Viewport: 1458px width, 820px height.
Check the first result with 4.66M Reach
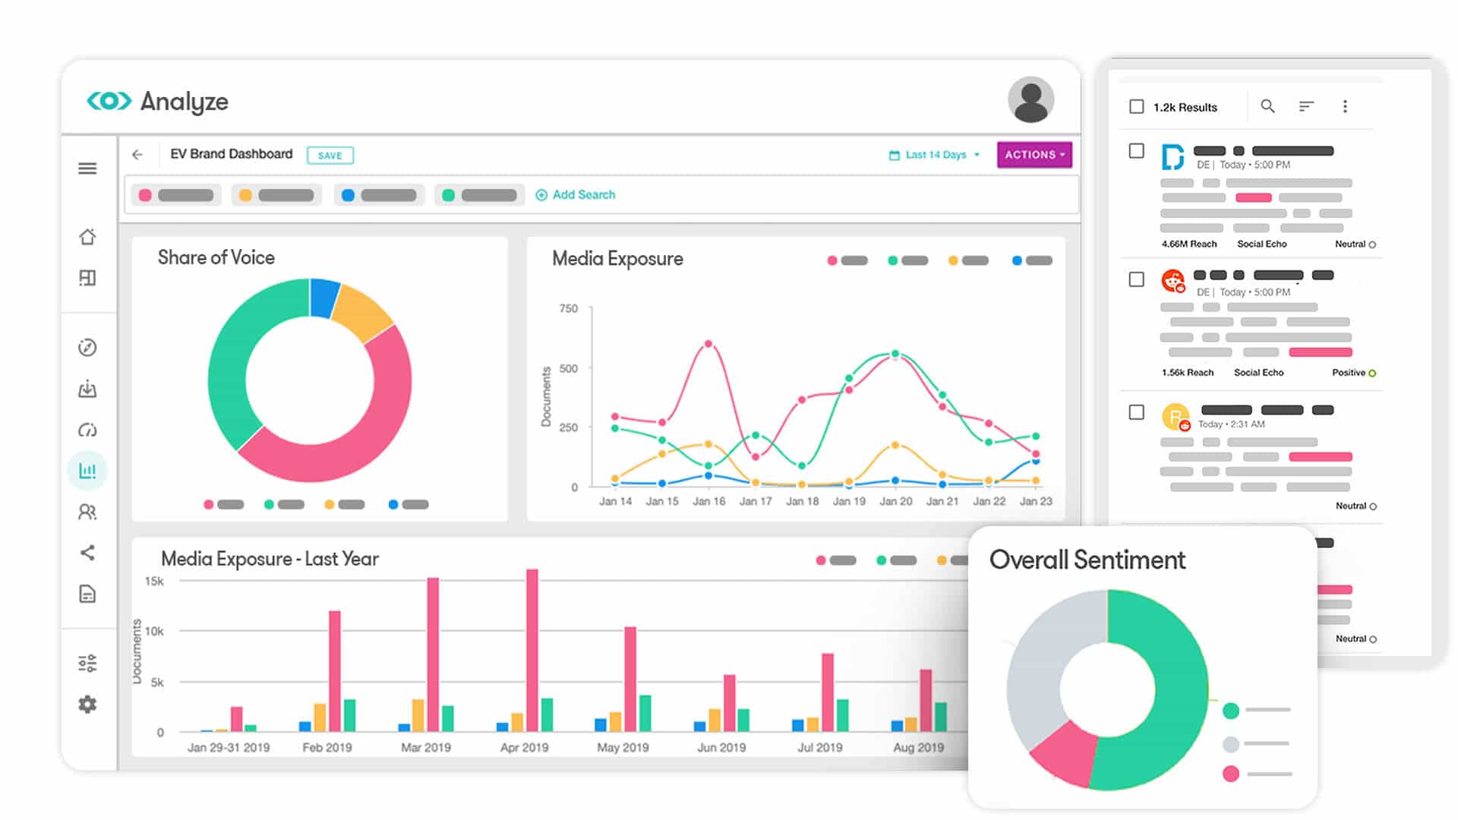(x=1137, y=151)
